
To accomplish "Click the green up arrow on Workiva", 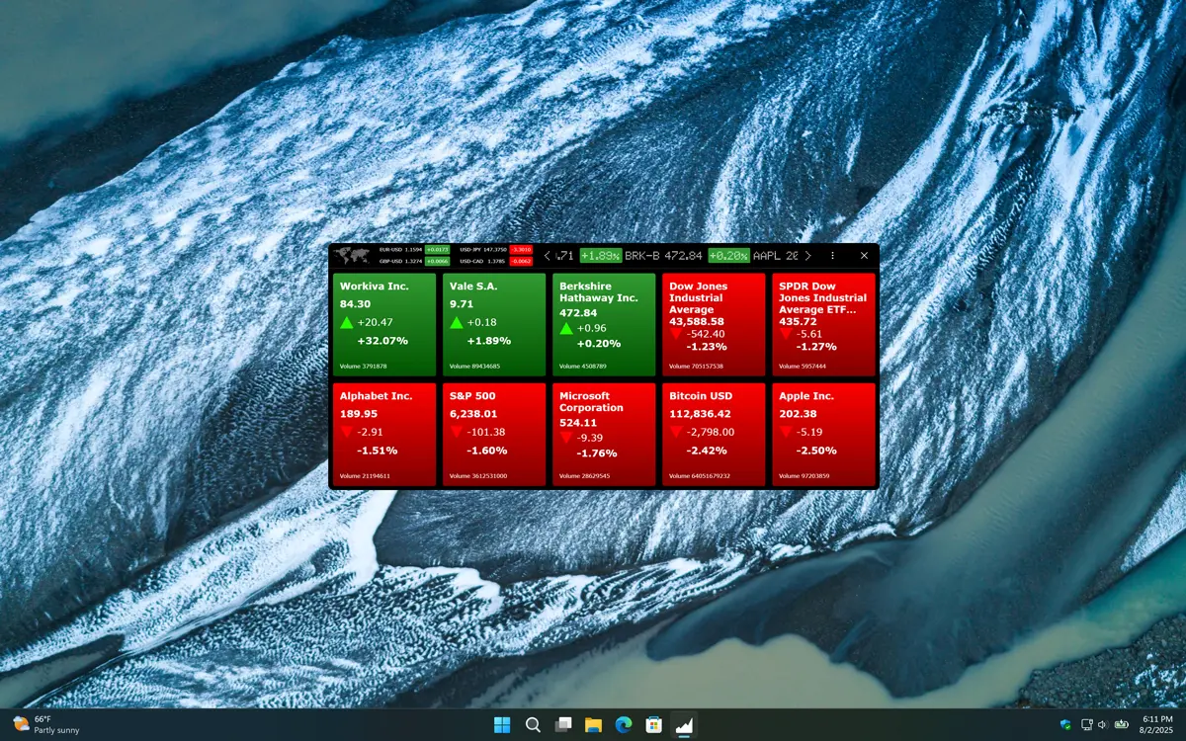I will coord(347,322).
